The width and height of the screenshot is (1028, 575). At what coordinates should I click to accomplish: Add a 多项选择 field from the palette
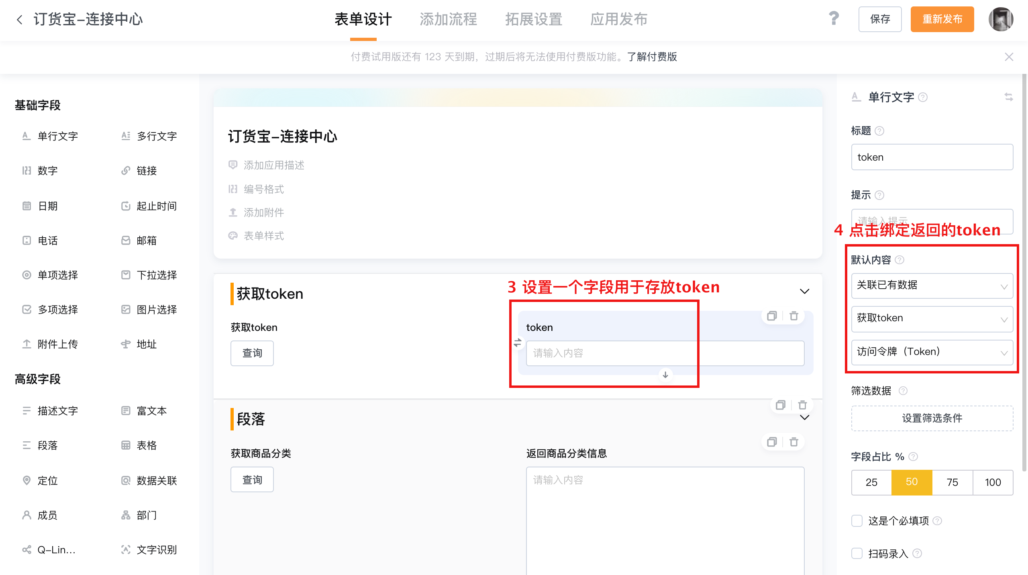[x=50, y=310]
